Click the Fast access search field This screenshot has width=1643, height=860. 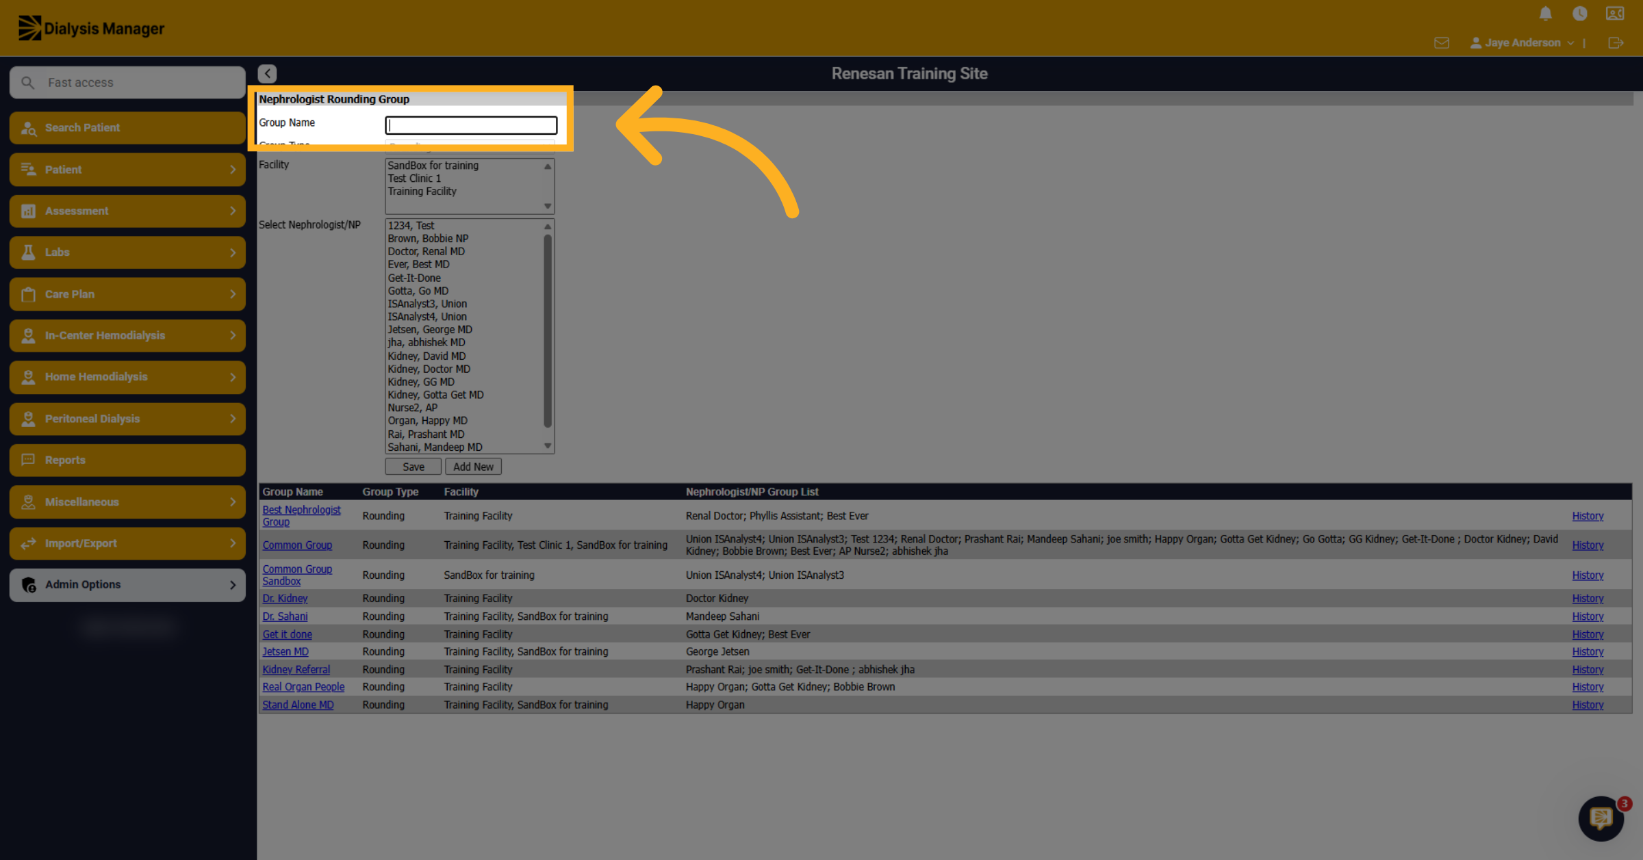[x=127, y=83]
